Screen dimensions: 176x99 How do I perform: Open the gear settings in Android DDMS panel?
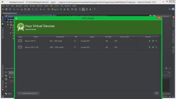point(166,68)
